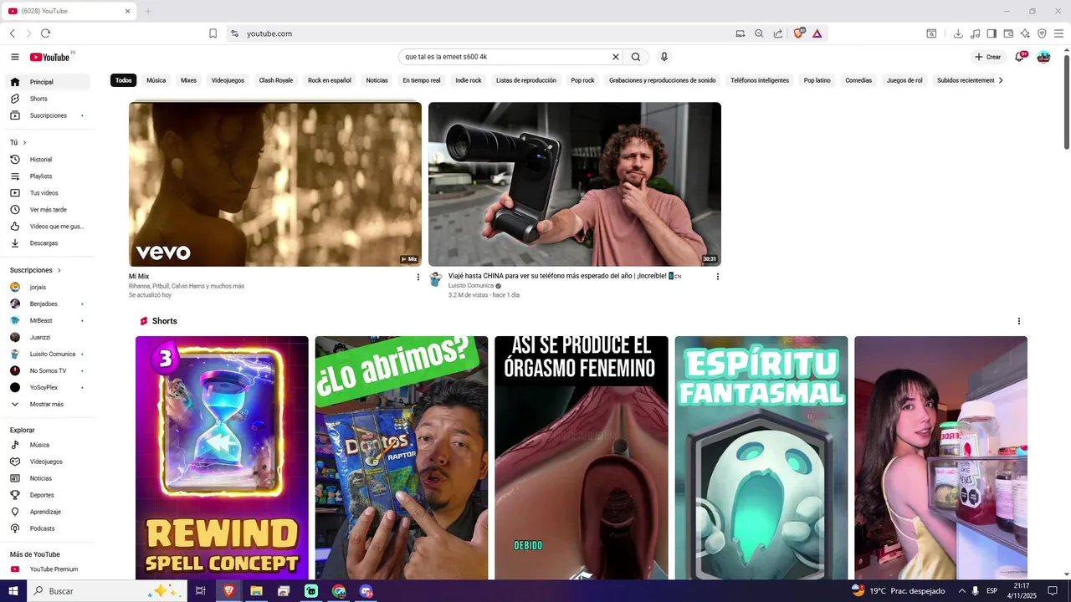Clear the search box with the X icon

tap(616, 57)
